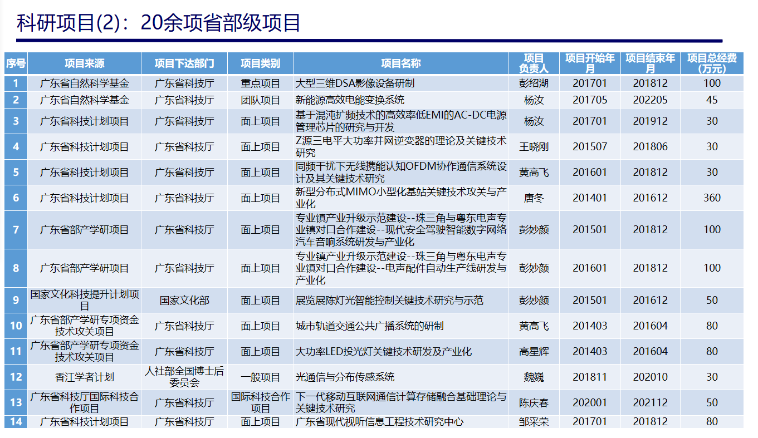Click the "项目总经费(万元)" header

(x=711, y=63)
